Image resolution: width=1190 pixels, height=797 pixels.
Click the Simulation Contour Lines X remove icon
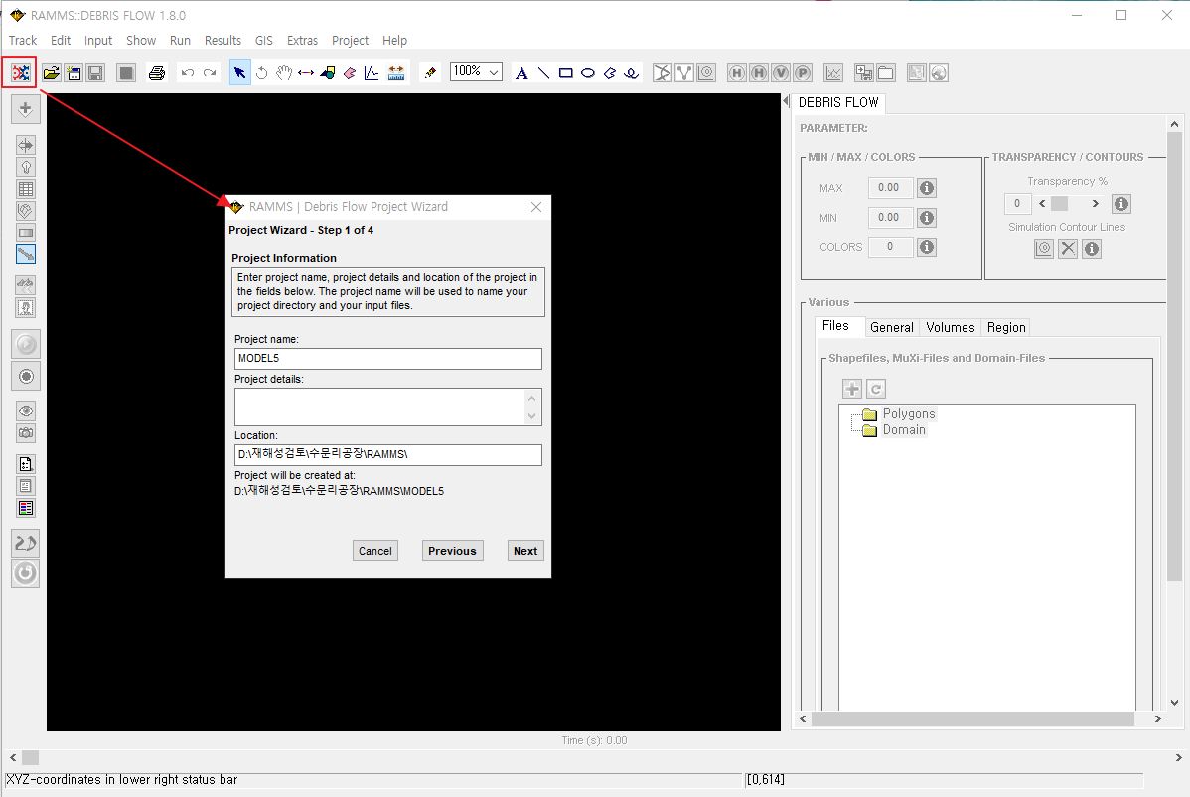[1068, 249]
